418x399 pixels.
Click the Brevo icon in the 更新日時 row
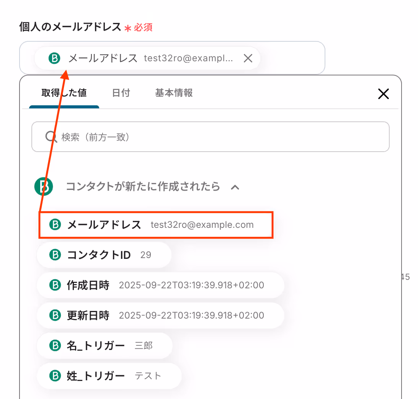[x=55, y=315]
